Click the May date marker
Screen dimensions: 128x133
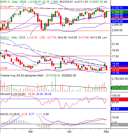coord(106,131)
